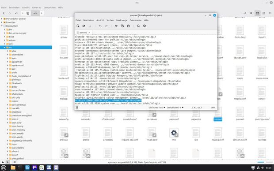
Task: Expand the boot folder node
Action: 4,37
